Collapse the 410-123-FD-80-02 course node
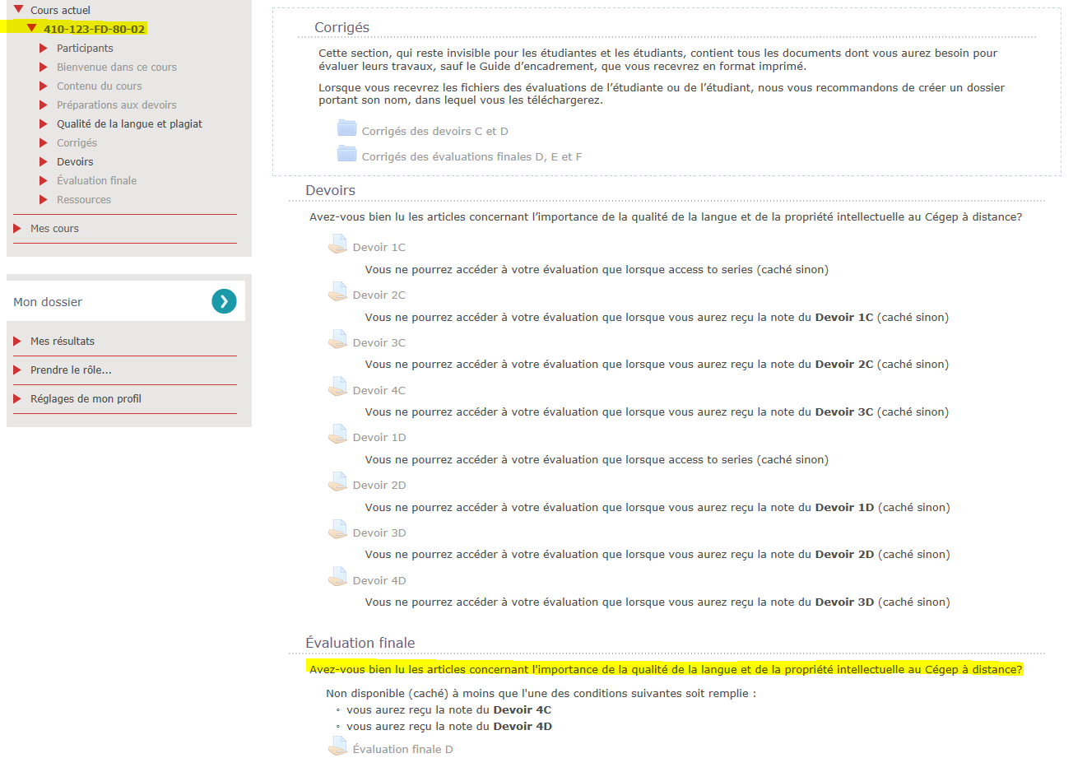Viewport: 1073px width, 758px height. 31,29
